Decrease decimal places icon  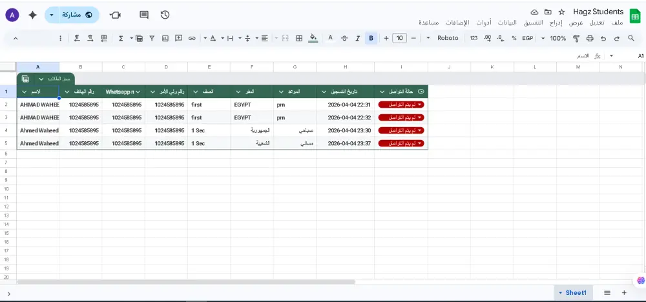coord(500,38)
